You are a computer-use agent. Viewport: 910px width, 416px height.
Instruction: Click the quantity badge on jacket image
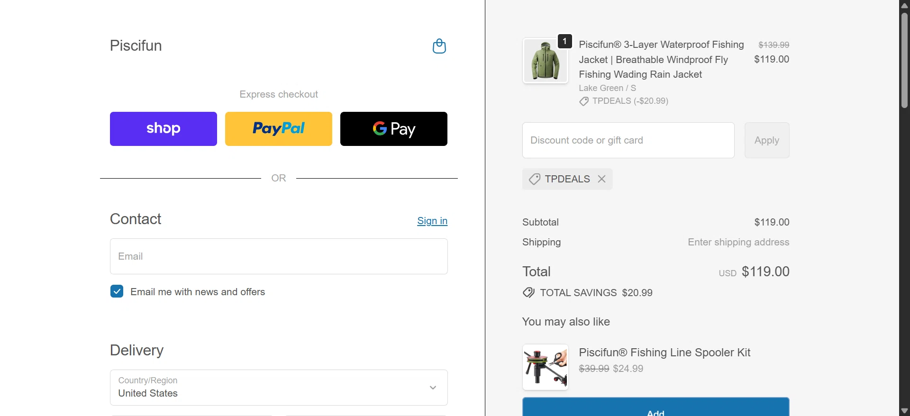click(x=564, y=41)
